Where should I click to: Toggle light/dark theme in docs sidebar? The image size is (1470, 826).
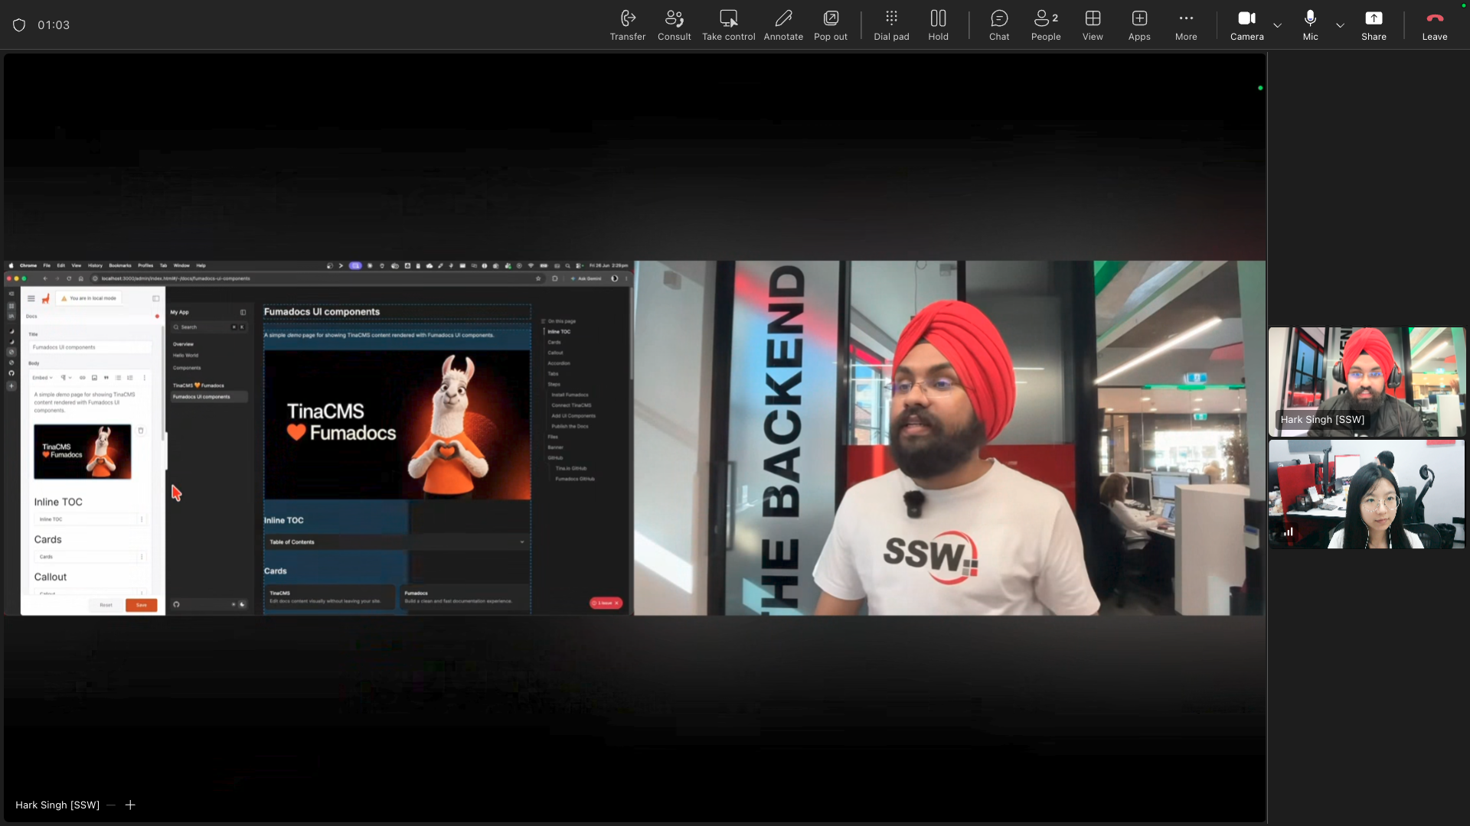click(x=238, y=605)
